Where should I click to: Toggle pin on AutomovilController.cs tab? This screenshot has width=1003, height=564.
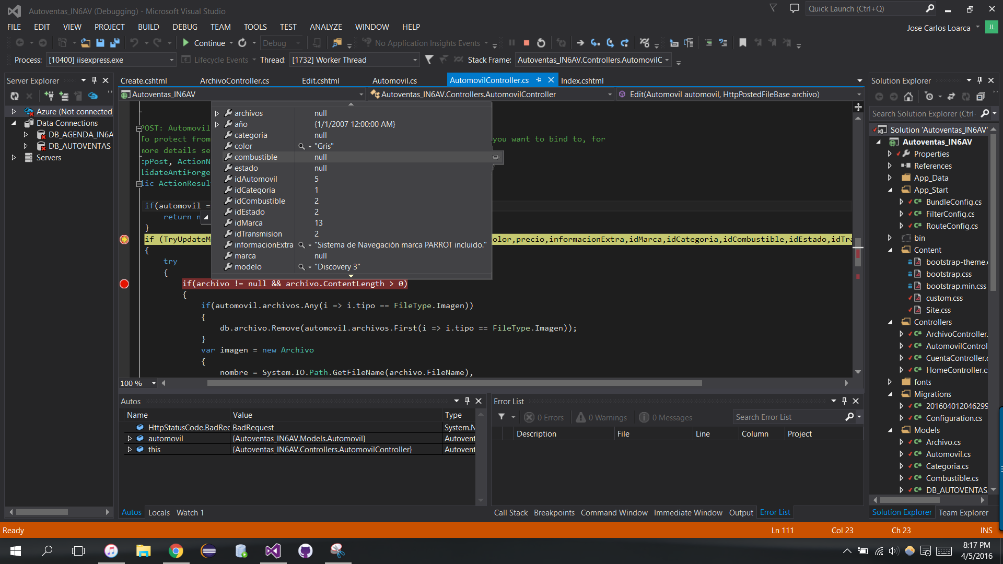click(x=539, y=80)
